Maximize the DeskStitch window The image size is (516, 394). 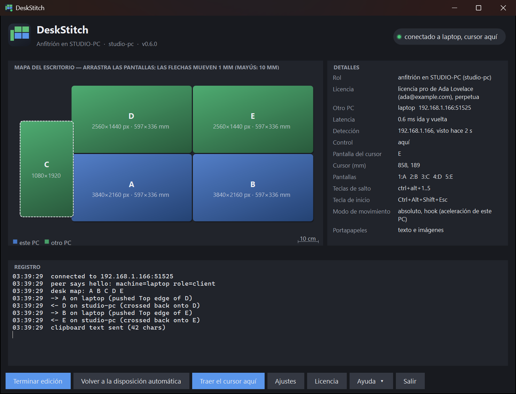479,8
